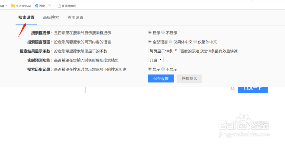Screen dimensions: 285x144
Task: Click the 恢复默认 button
Action: click(x=190, y=79)
